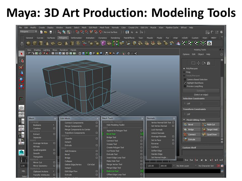
Task: Choose the Rotate tool sphere icon
Action: (x=21, y=80)
